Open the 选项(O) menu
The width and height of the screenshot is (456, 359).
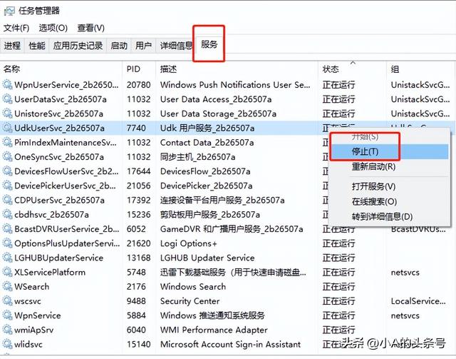[53, 28]
